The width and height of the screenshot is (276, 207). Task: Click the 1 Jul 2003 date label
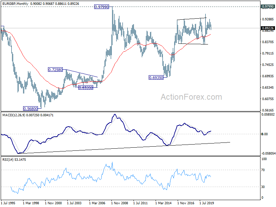pos(74,203)
